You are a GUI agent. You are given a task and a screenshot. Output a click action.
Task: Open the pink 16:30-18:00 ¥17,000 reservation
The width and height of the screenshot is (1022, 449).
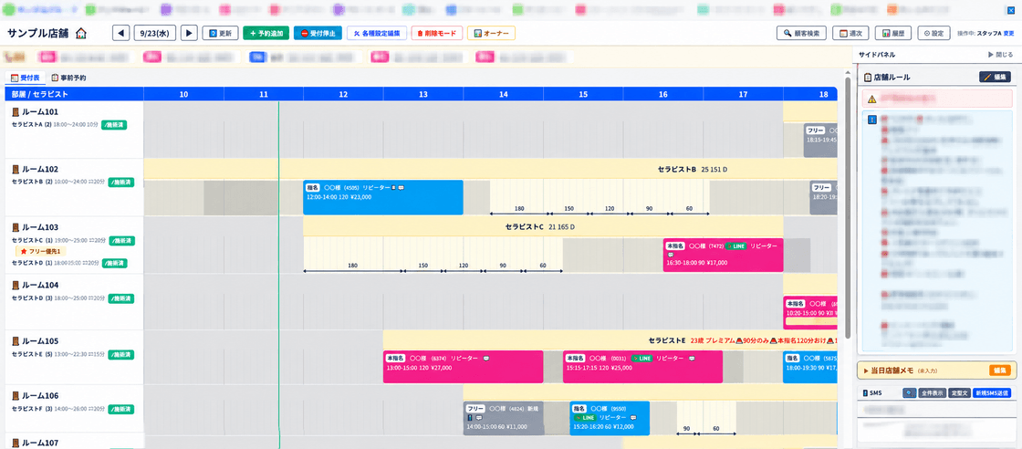tap(723, 255)
